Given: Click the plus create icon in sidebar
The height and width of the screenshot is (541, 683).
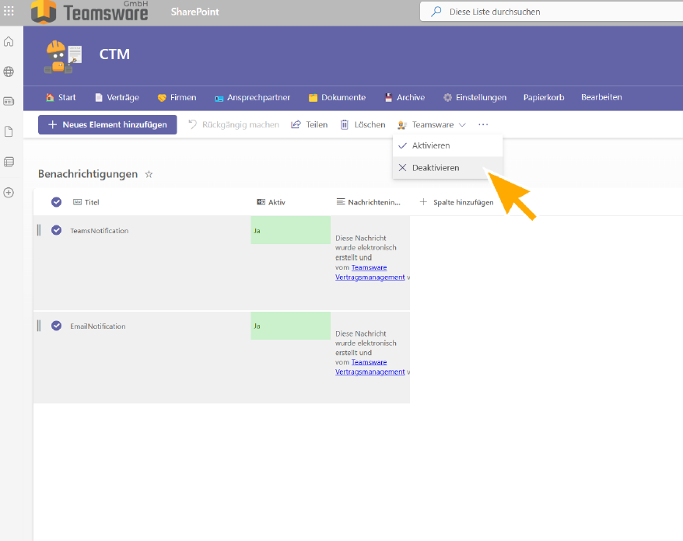Looking at the screenshot, I should 9,192.
